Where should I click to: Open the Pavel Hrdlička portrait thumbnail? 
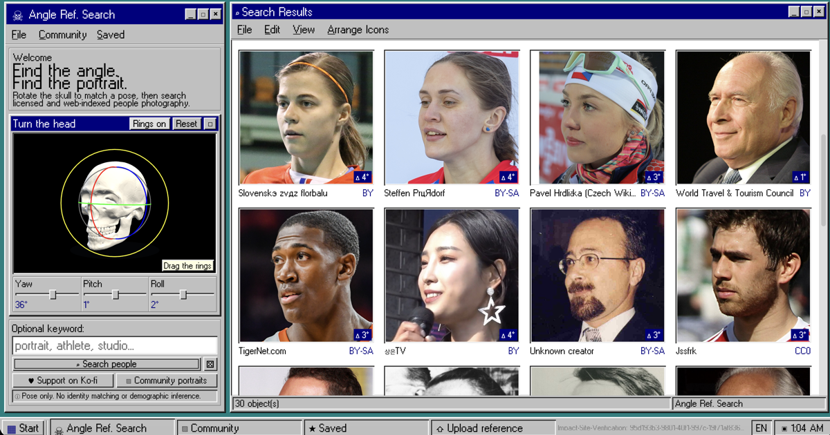tap(598, 117)
